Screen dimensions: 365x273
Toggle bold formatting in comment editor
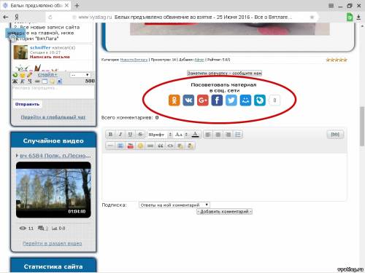[110, 135]
